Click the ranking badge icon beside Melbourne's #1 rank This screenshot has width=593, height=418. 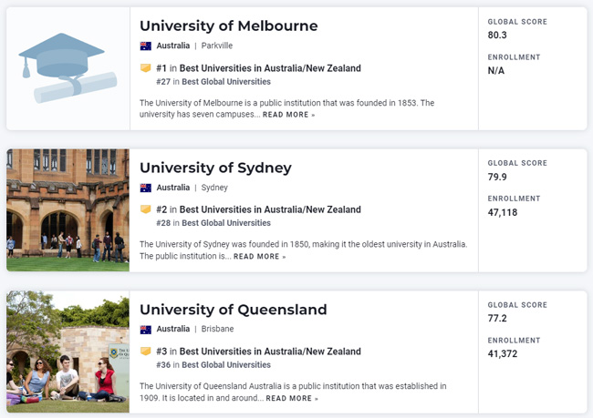point(145,68)
